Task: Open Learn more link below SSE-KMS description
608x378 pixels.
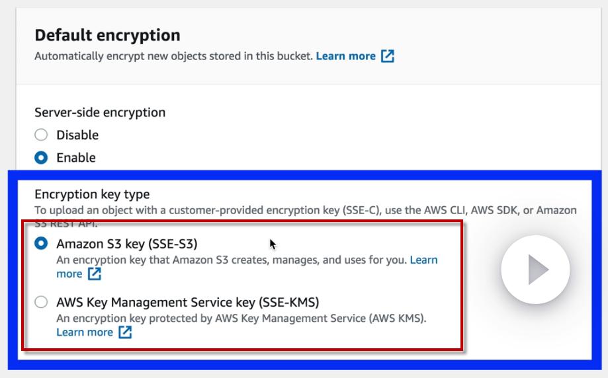Action: click(x=85, y=332)
